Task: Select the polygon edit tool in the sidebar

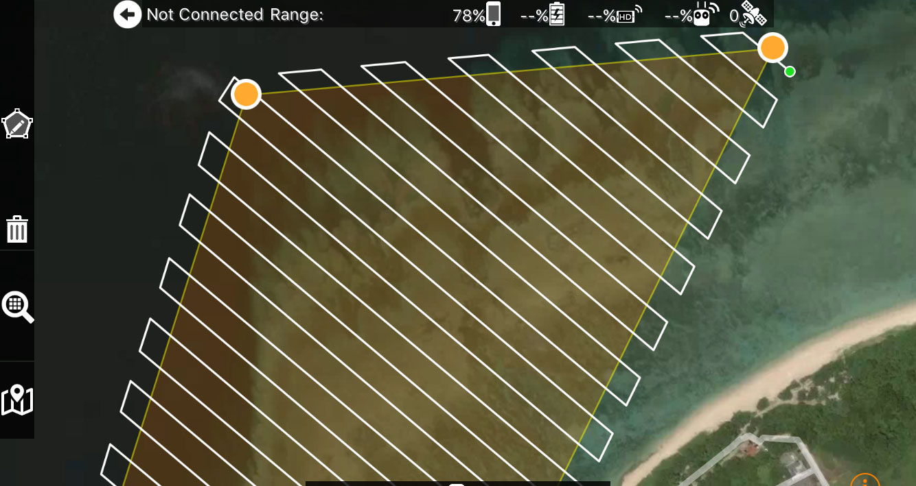Action: 17,124
